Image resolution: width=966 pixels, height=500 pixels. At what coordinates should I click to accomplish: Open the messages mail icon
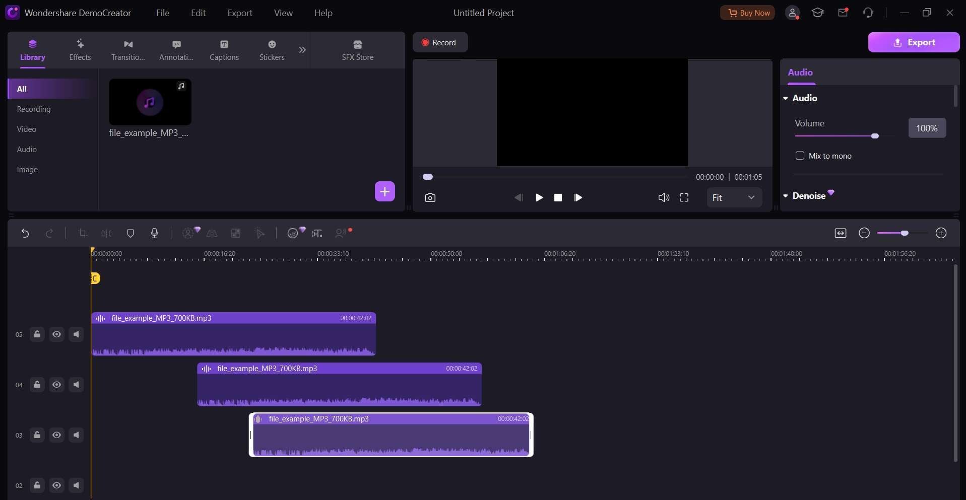pyautogui.click(x=843, y=13)
